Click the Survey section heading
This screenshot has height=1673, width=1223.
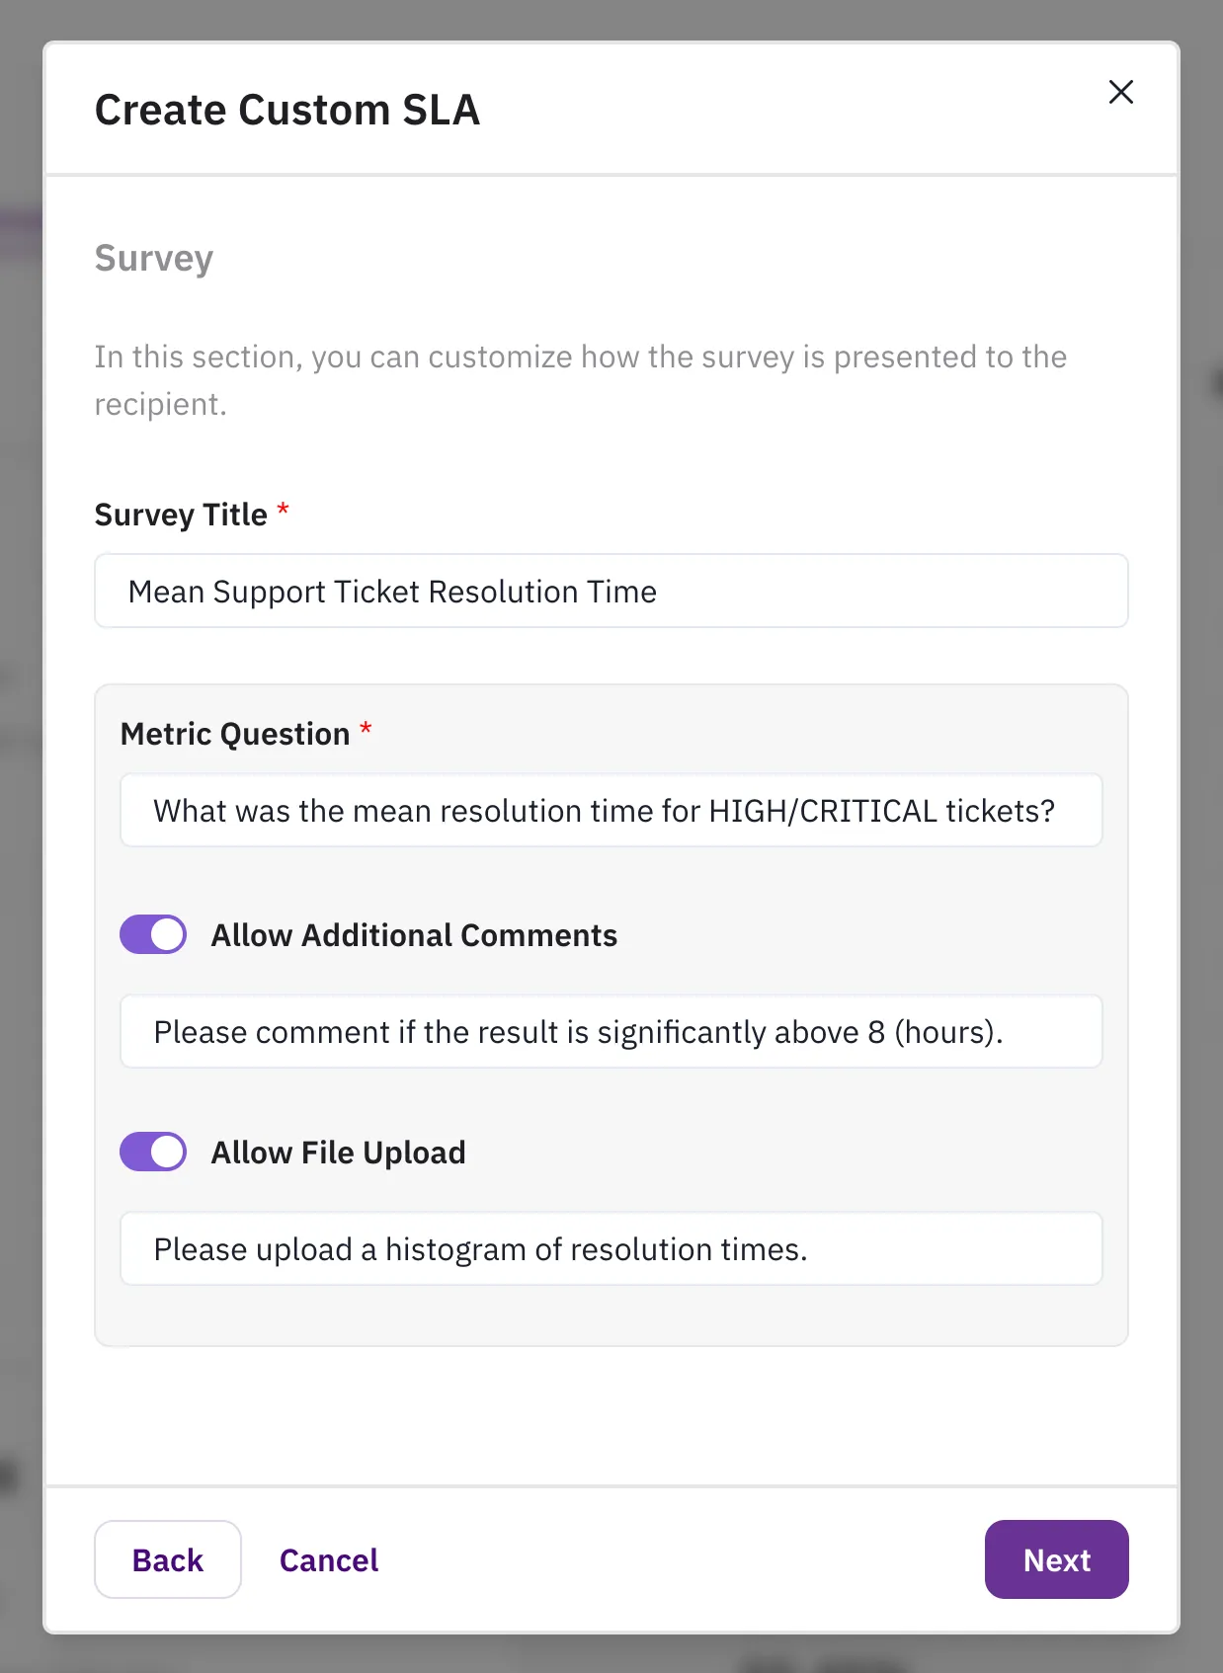[153, 257]
